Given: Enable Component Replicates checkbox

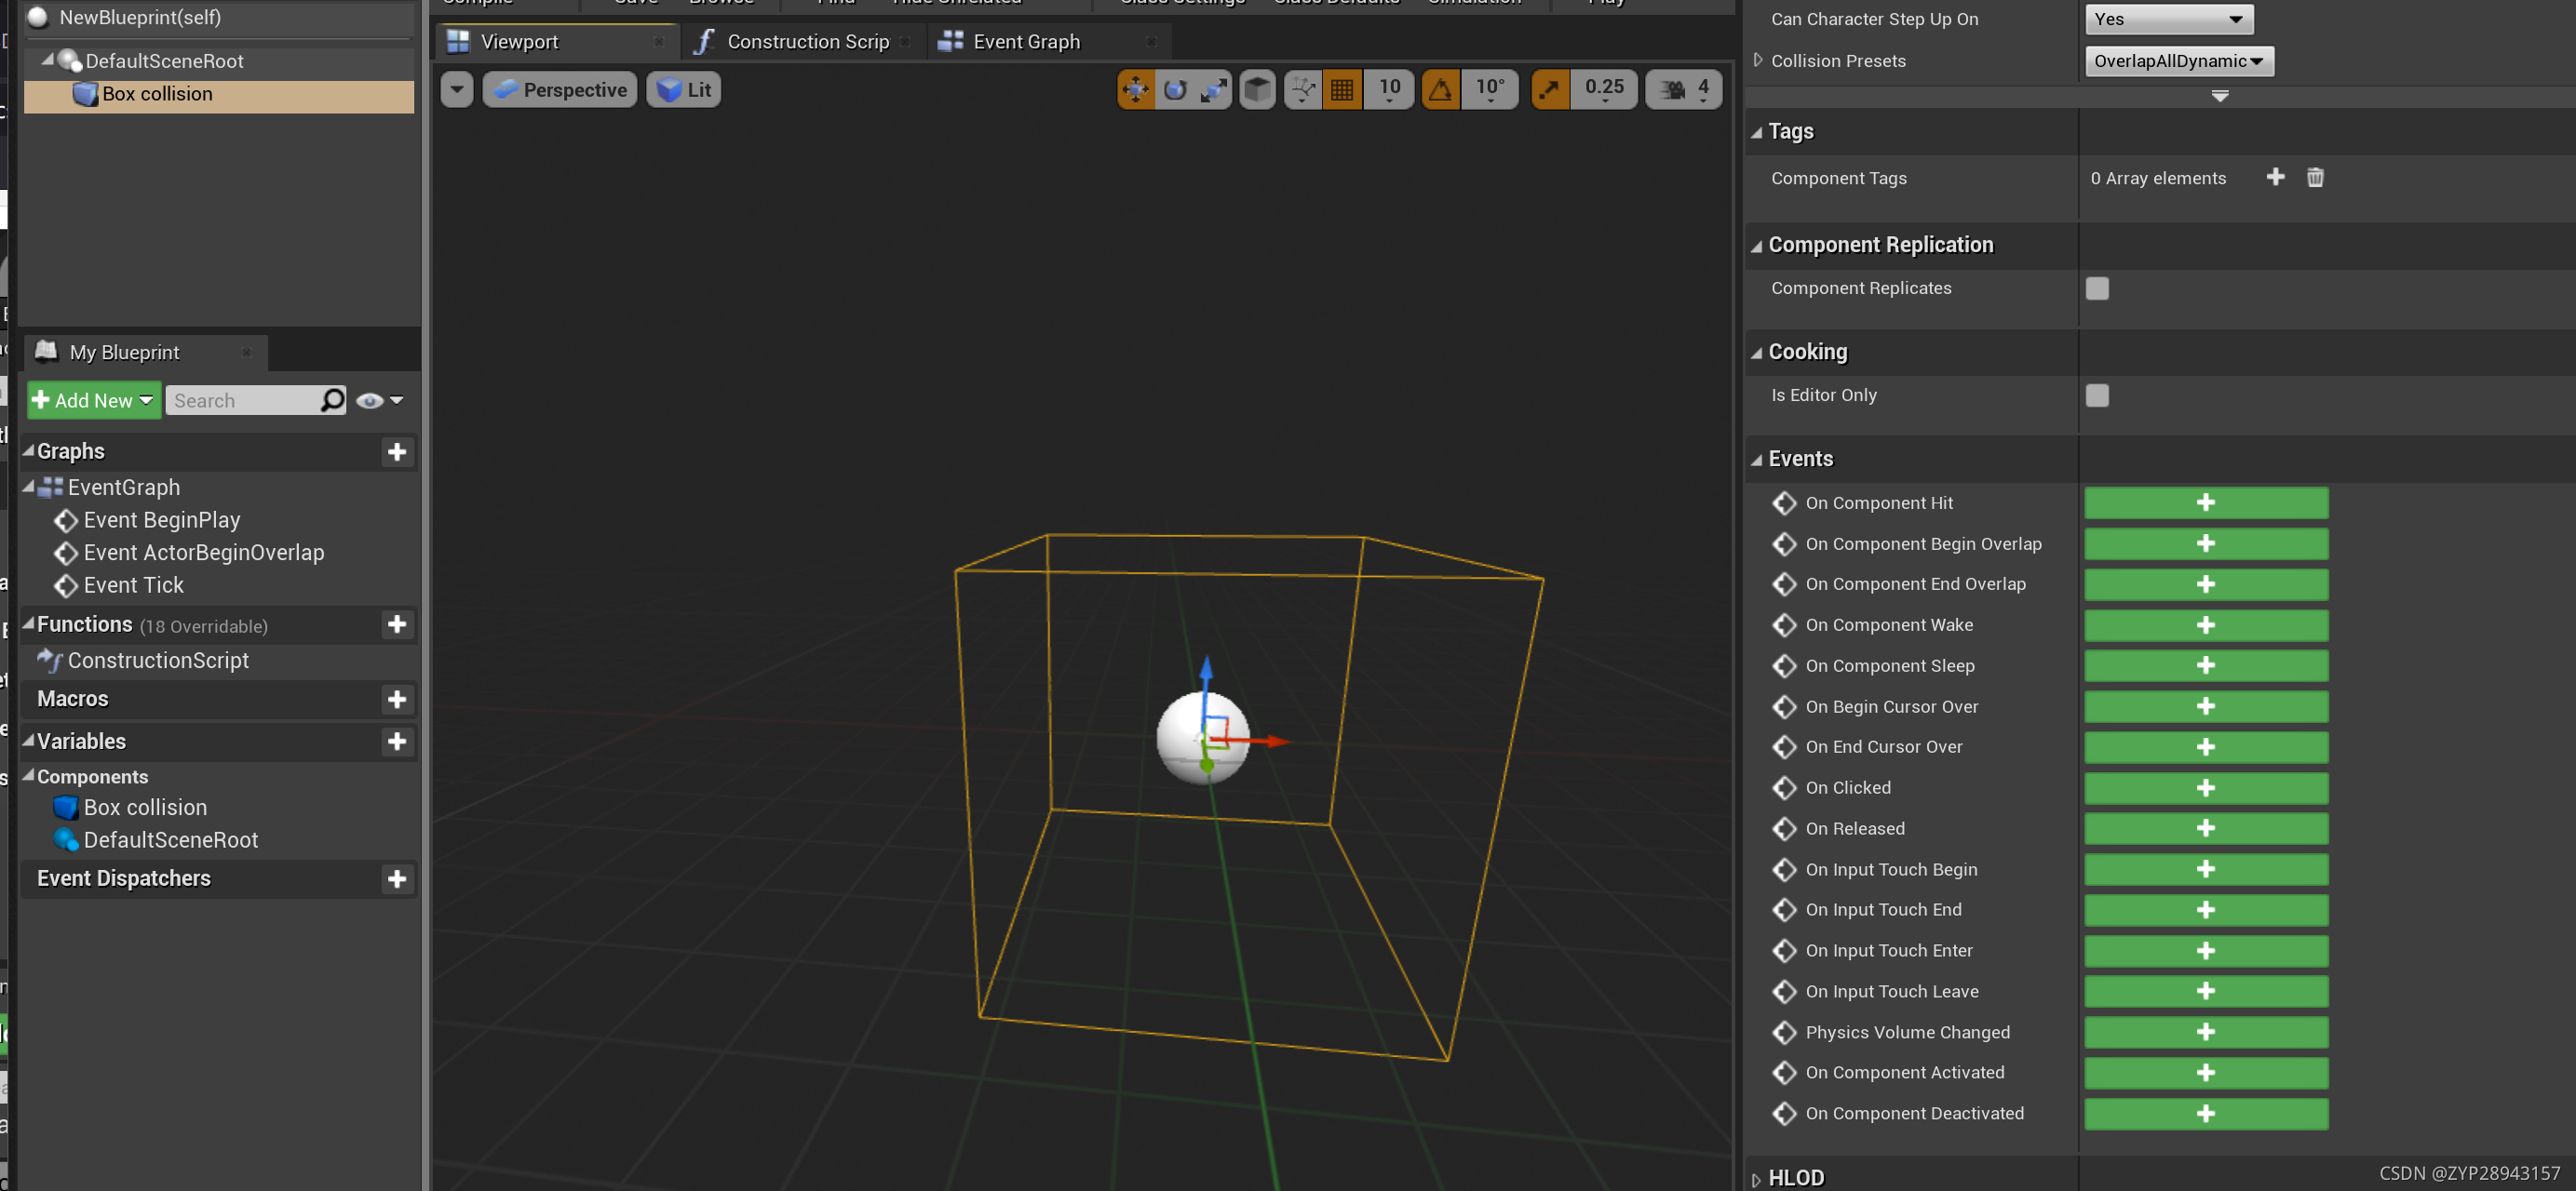Looking at the screenshot, I should (x=2097, y=288).
